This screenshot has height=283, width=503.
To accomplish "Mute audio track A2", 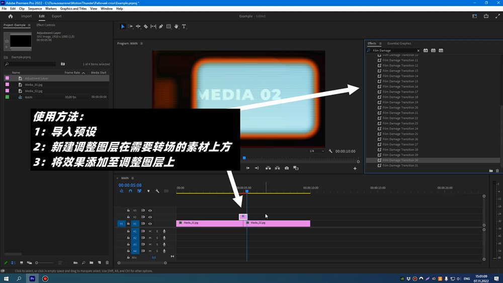I will [x=150, y=238].
